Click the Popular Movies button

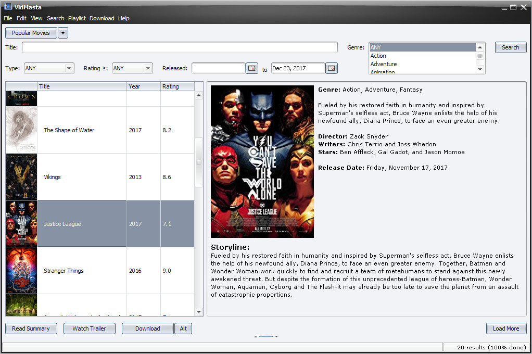pyautogui.click(x=31, y=33)
